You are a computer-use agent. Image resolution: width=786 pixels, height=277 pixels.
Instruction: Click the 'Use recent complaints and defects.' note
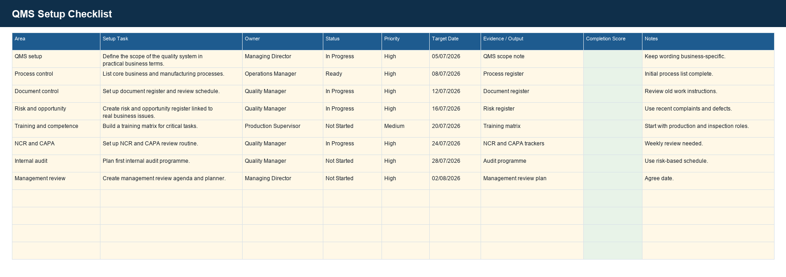tap(708, 111)
